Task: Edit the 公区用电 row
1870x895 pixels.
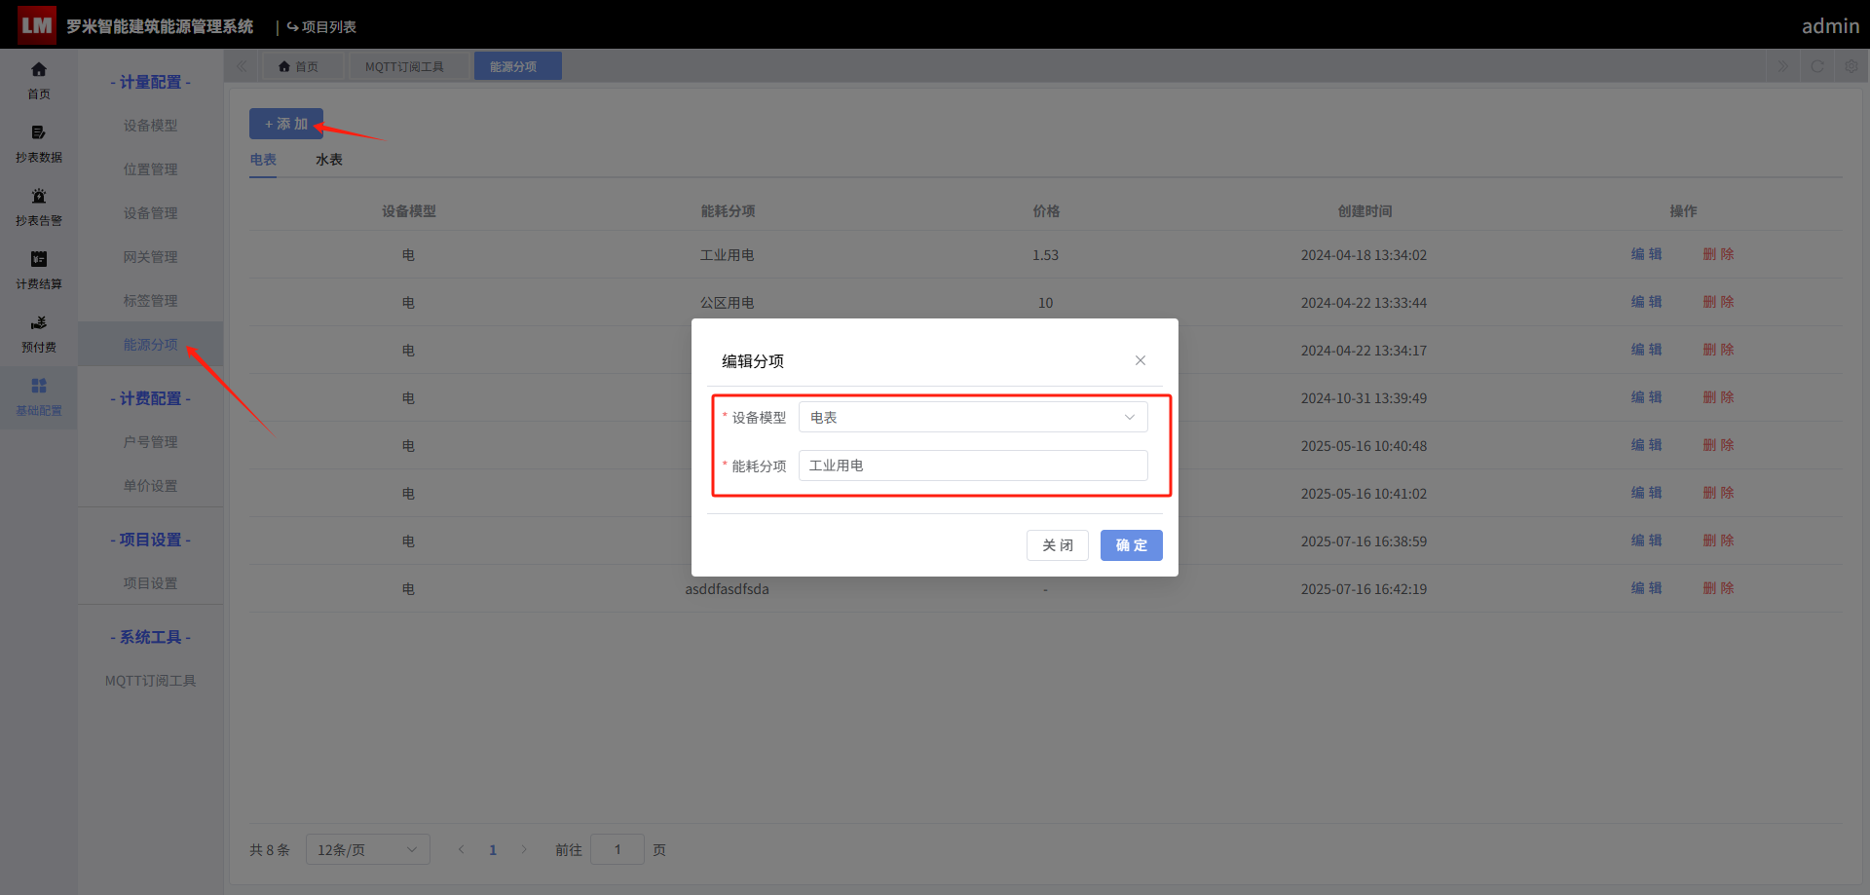Action: [1647, 302]
